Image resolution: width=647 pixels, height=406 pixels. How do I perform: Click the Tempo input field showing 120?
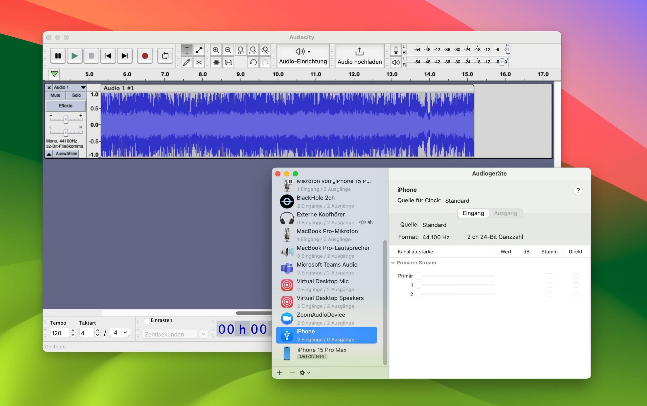(60, 333)
